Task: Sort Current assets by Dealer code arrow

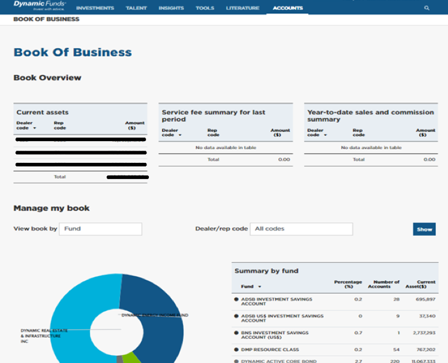Action: point(34,128)
